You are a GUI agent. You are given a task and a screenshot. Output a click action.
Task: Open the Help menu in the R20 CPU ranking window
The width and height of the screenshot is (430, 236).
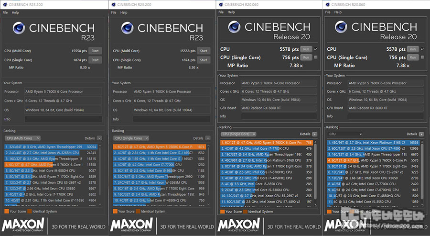[x=338, y=12]
